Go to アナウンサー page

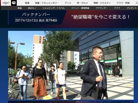[101, 8]
